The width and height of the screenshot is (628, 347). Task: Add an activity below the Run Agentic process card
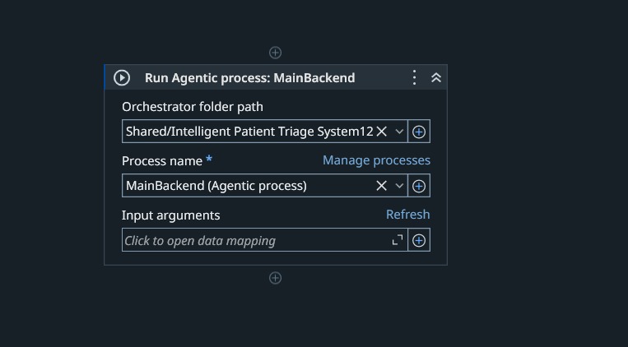tap(275, 278)
